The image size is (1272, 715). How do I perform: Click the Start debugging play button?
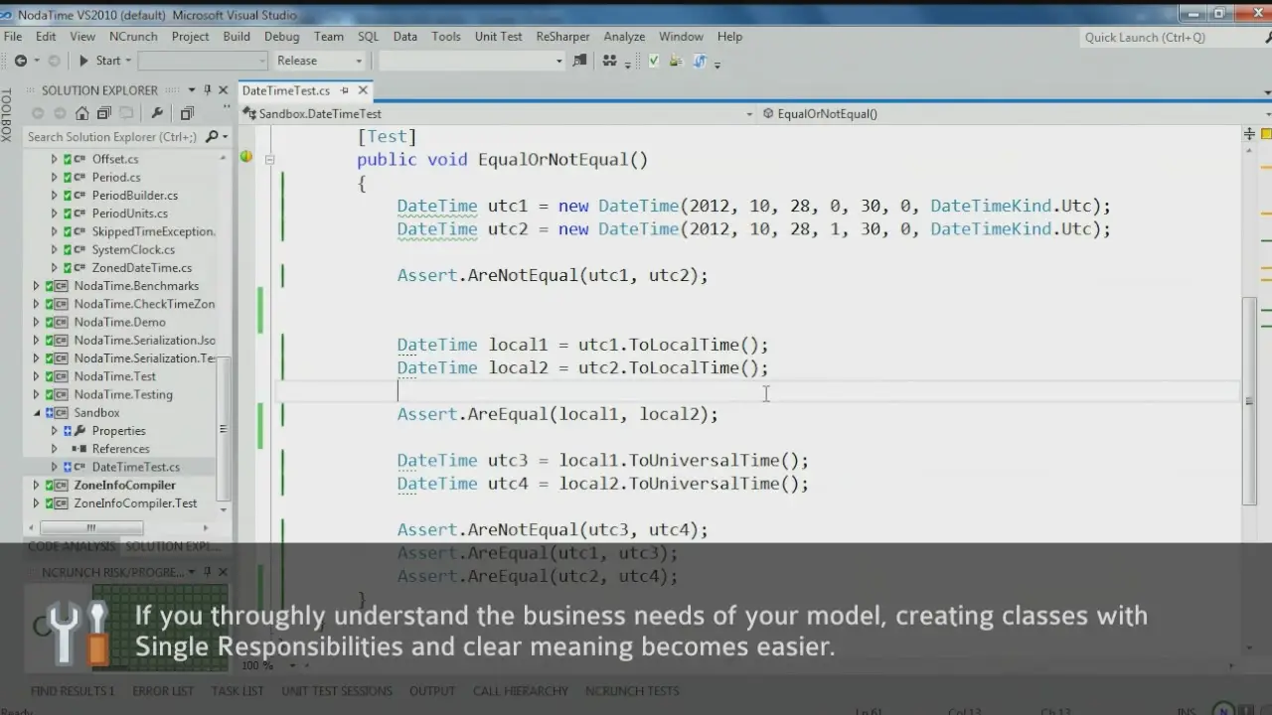click(x=84, y=61)
